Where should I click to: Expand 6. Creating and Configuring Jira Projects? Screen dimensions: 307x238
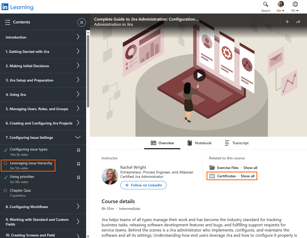coord(43,123)
